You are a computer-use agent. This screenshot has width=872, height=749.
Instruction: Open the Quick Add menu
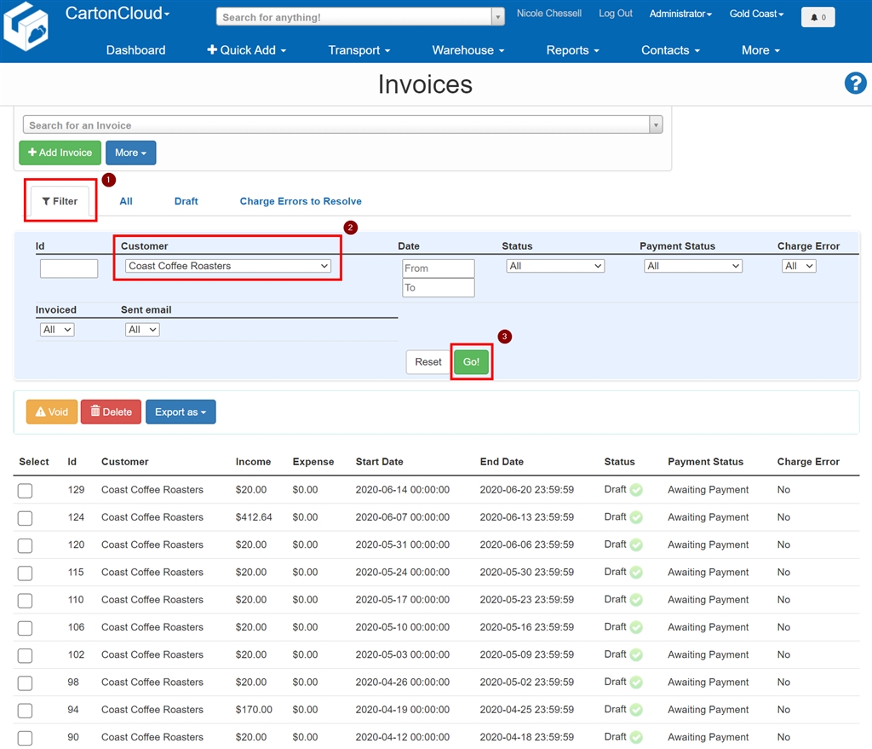pos(247,50)
